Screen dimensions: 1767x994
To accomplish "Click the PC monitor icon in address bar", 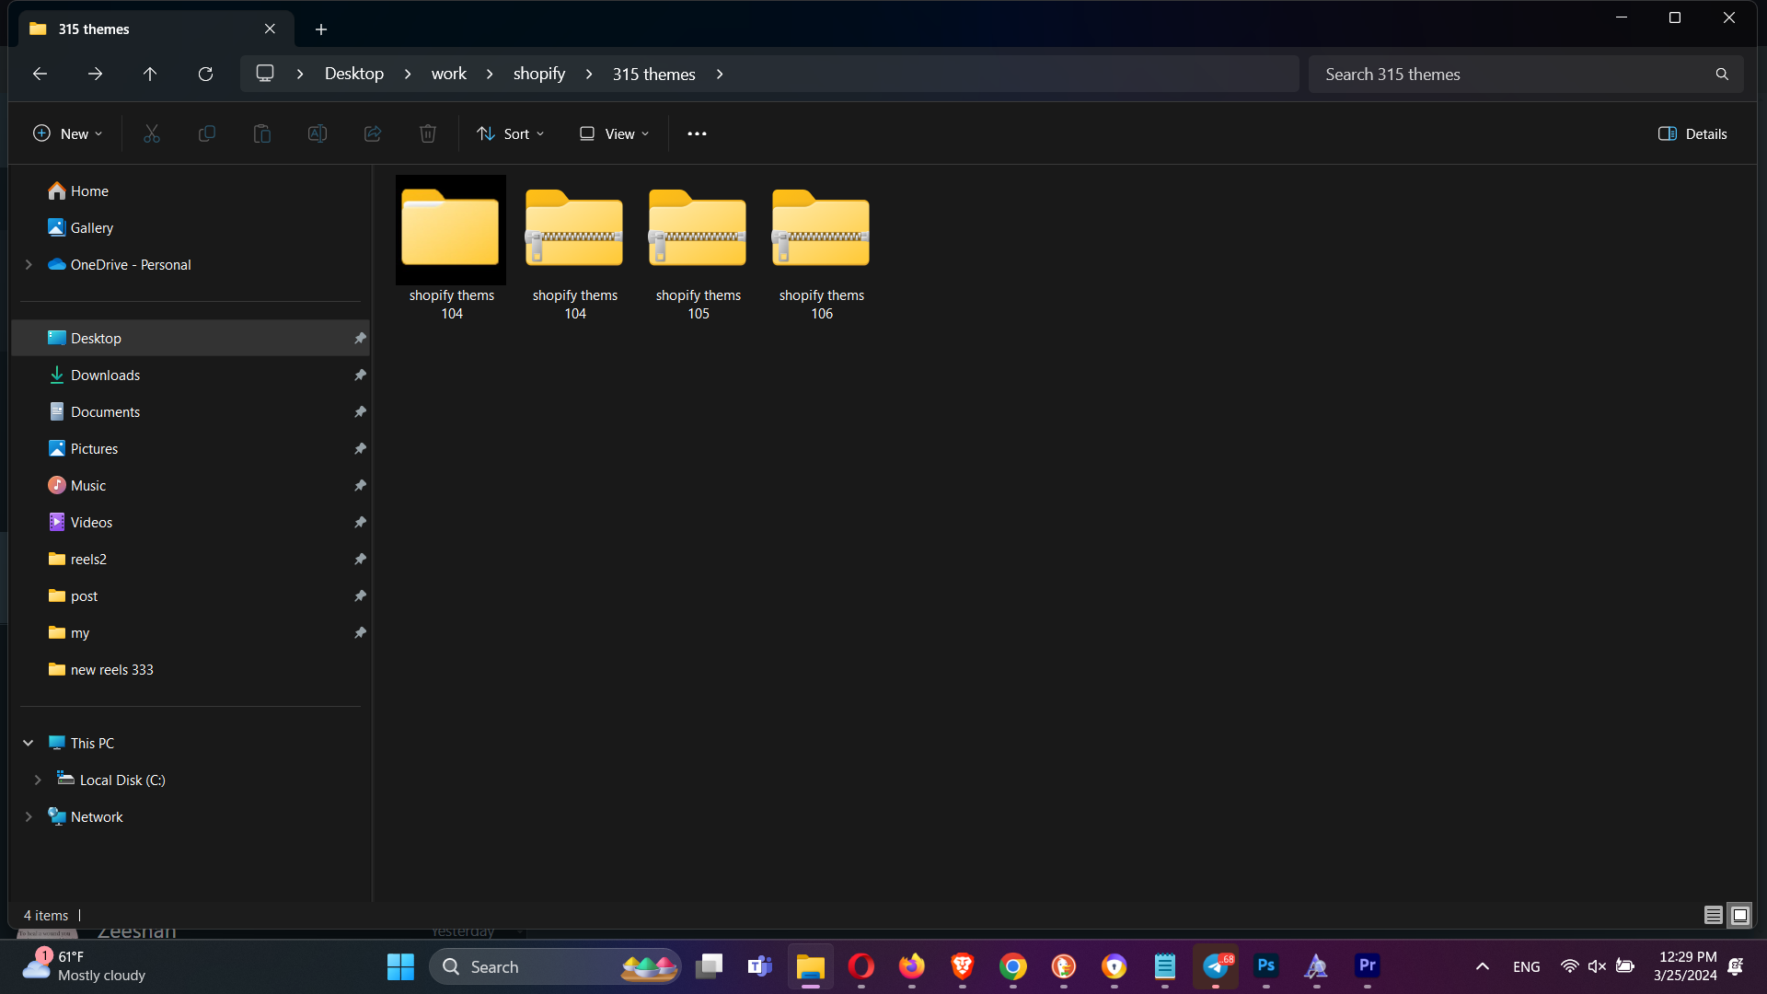I will 265,73.
